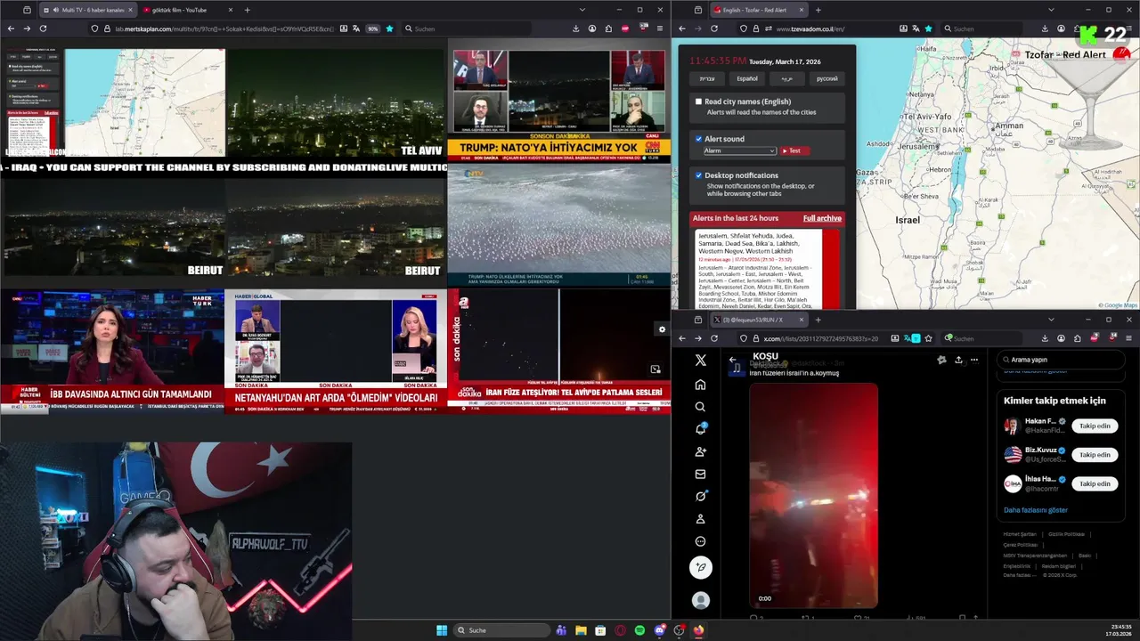The image size is (1140, 641).
Task: Switch Red Alert site to Hebrew
Action: [707, 78]
